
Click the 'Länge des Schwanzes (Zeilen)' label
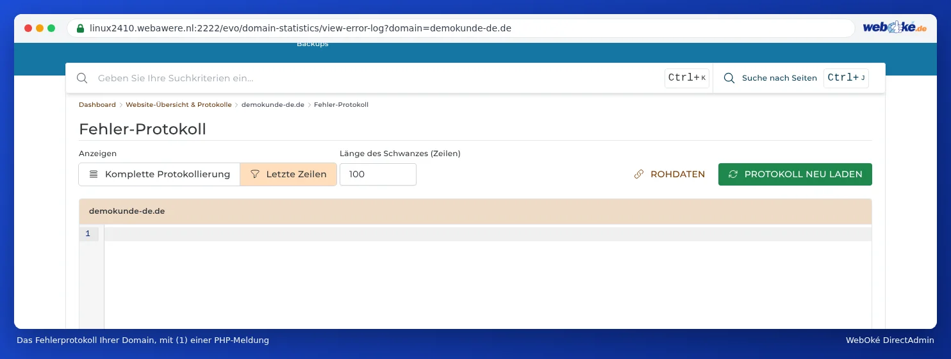click(400, 154)
